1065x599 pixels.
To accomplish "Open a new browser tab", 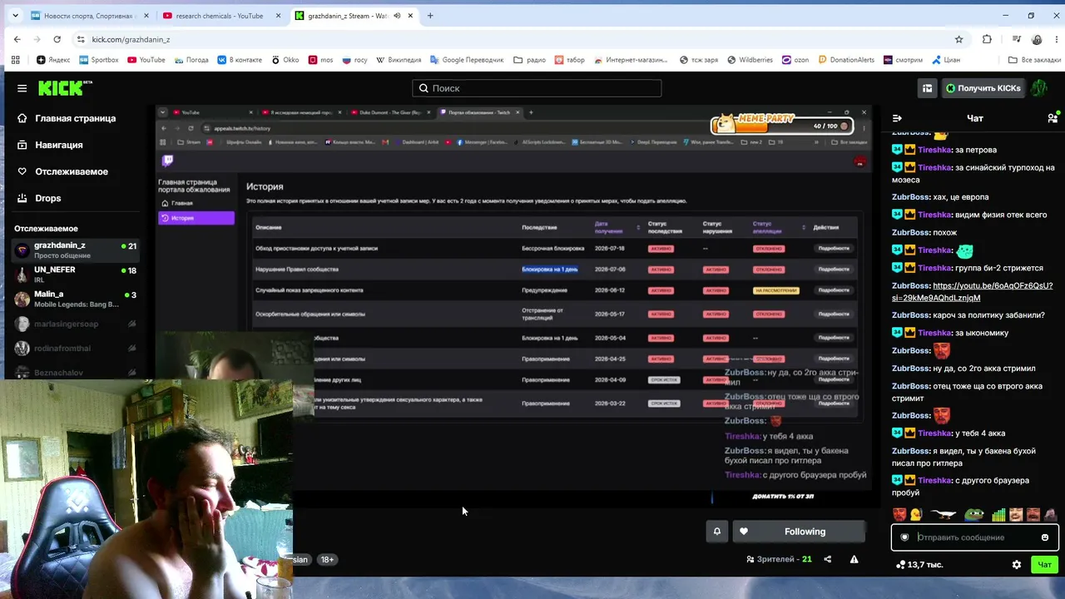I will [430, 16].
